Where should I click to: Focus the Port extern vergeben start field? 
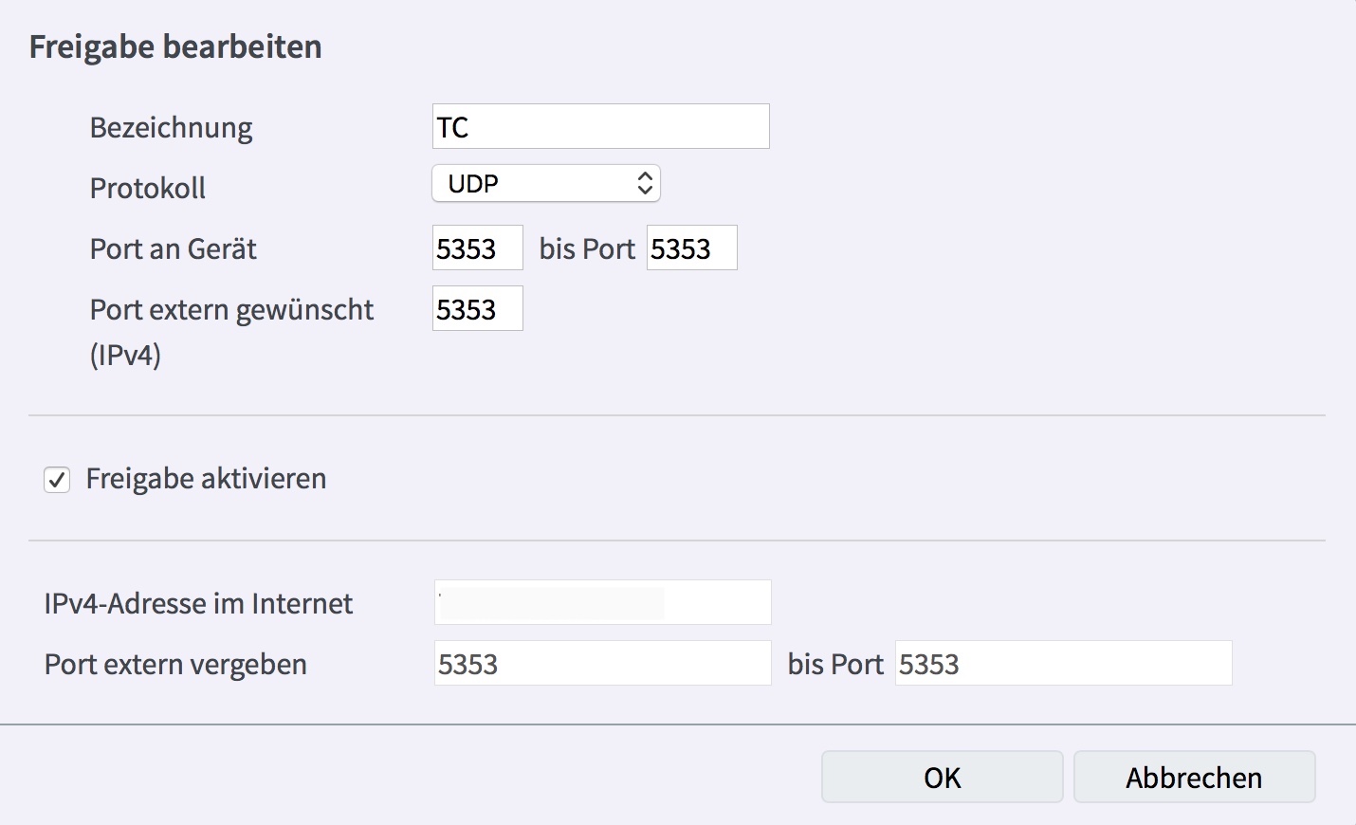click(602, 664)
